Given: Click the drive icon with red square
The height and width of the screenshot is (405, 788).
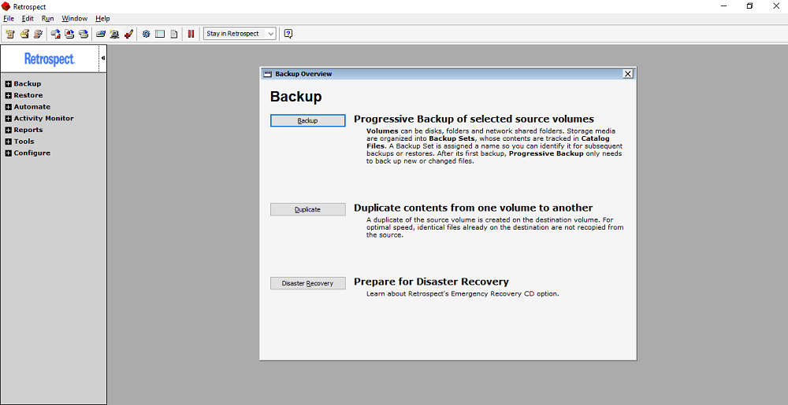Looking at the screenshot, I should coord(56,34).
